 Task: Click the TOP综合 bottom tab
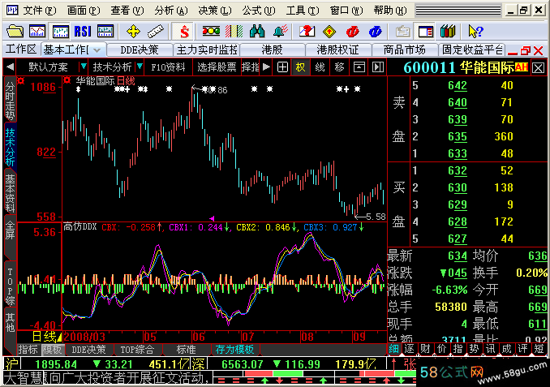137,350
